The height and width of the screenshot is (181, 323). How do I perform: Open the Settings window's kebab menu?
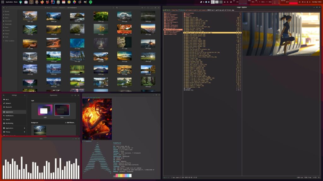point(25,95)
